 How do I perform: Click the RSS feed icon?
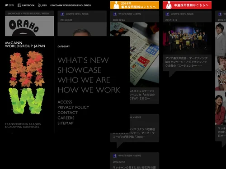pyautogui.click(x=39, y=5)
